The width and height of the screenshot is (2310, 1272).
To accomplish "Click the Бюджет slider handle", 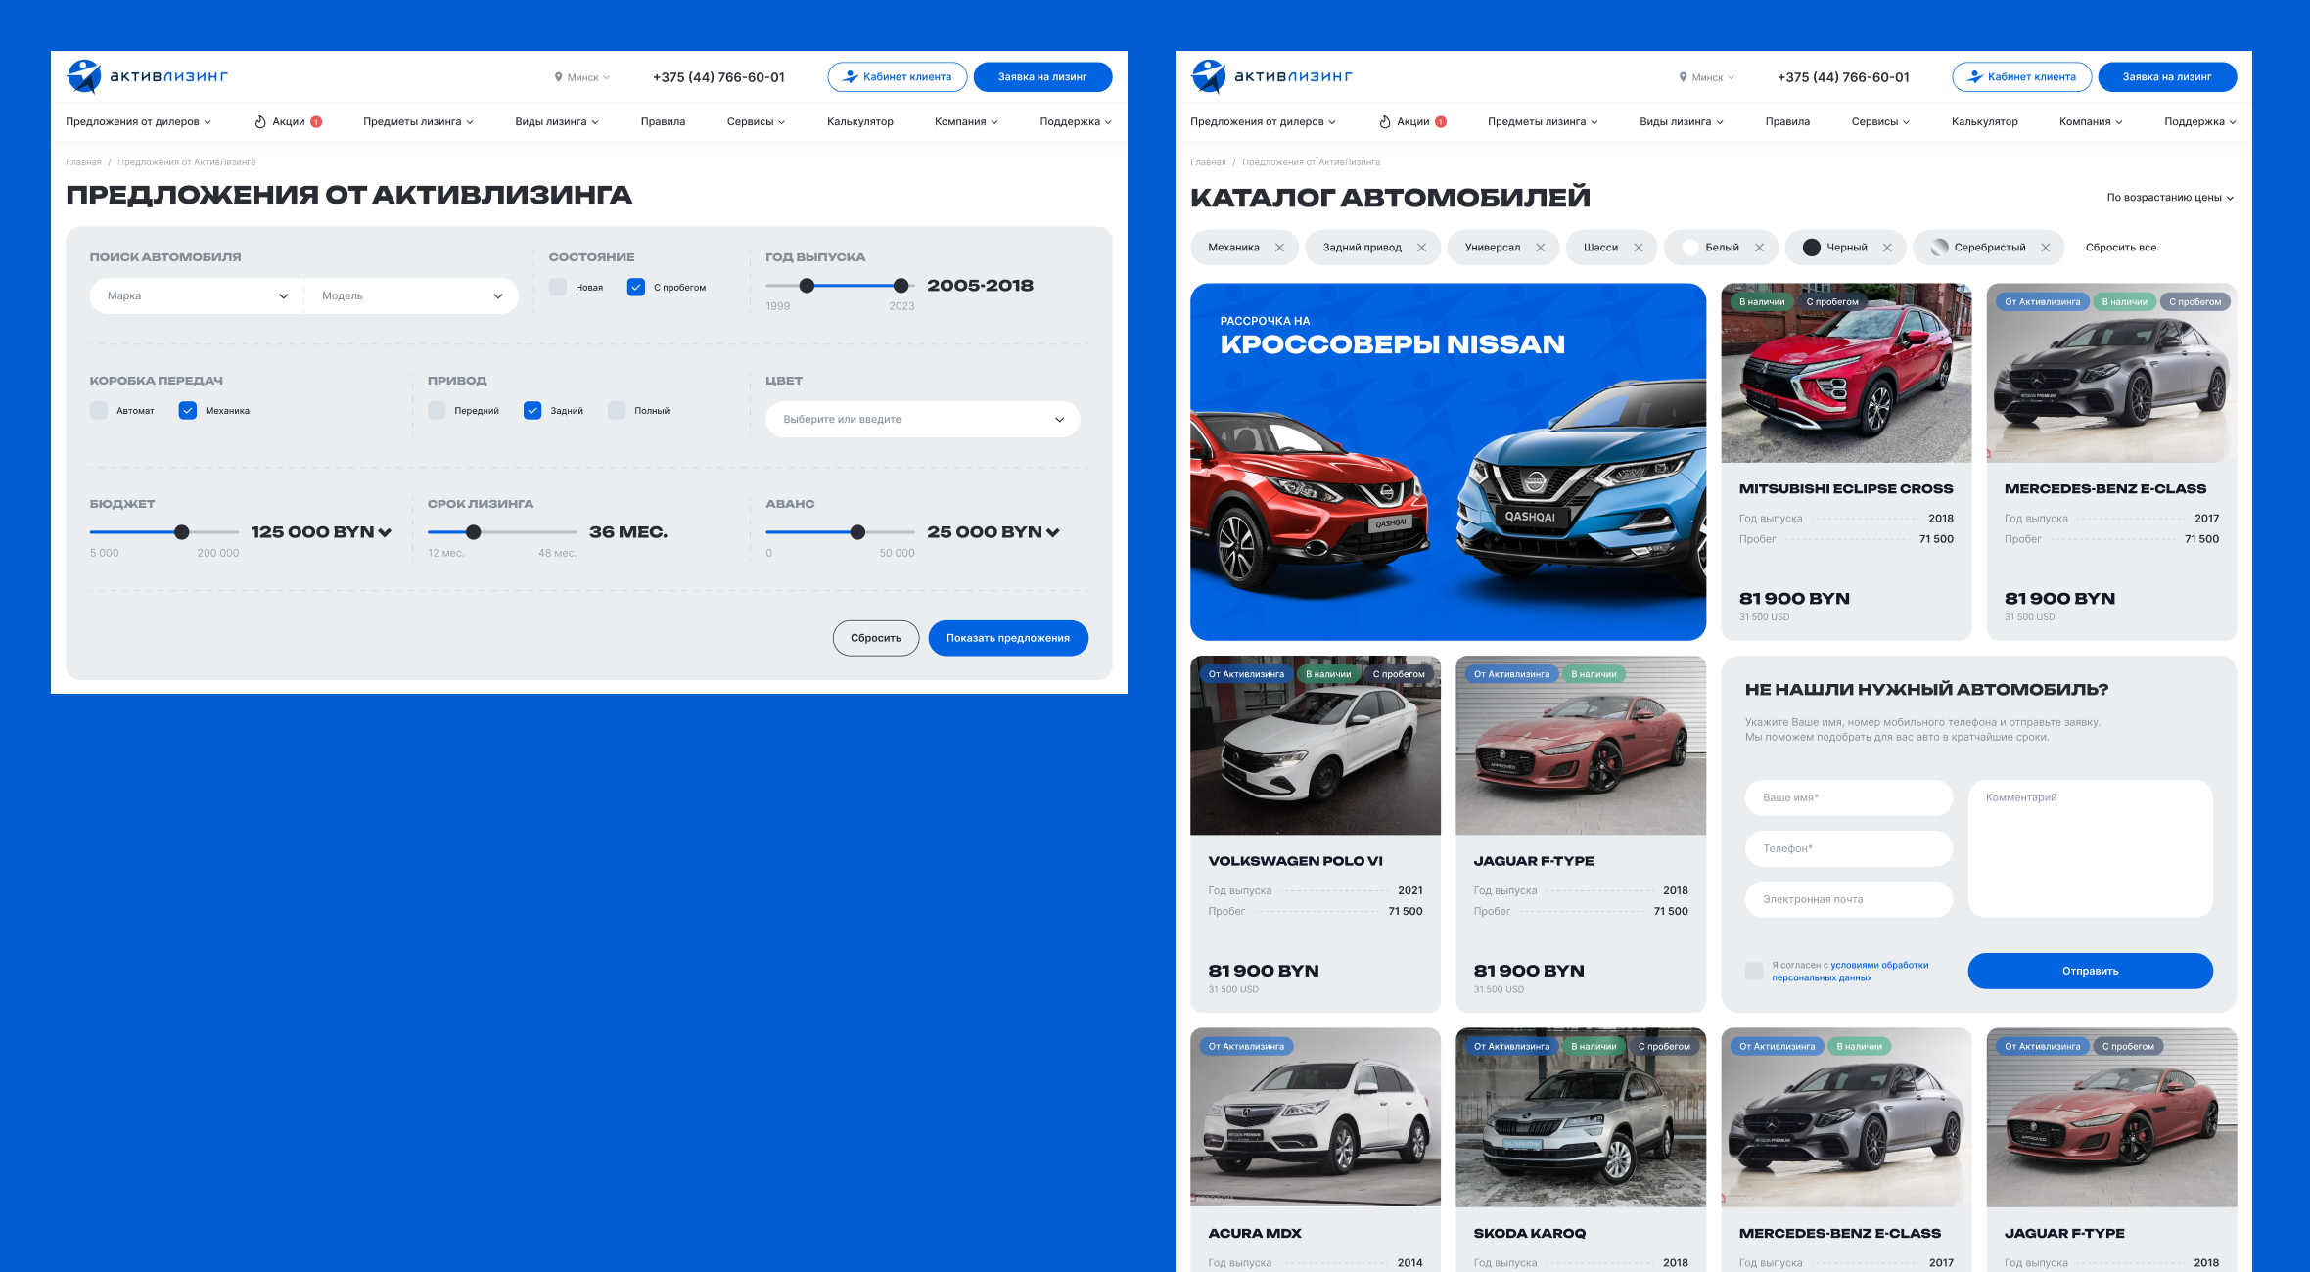I will 182,532.
